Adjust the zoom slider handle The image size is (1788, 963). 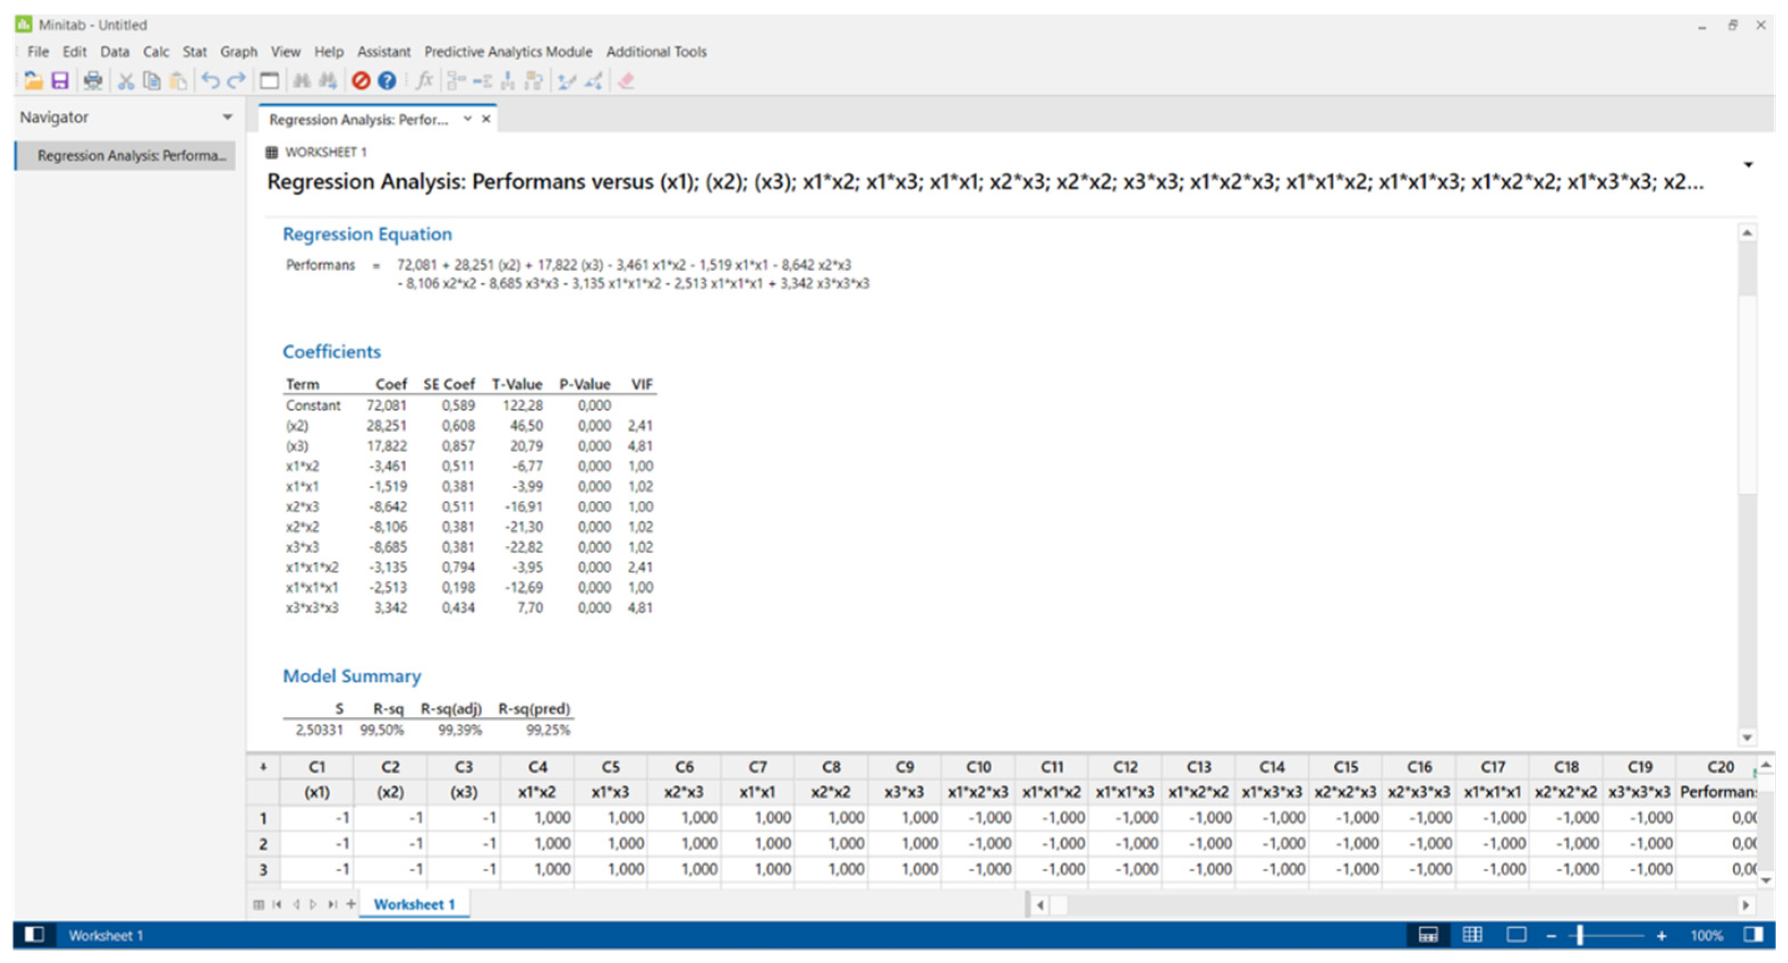[x=1580, y=935]
